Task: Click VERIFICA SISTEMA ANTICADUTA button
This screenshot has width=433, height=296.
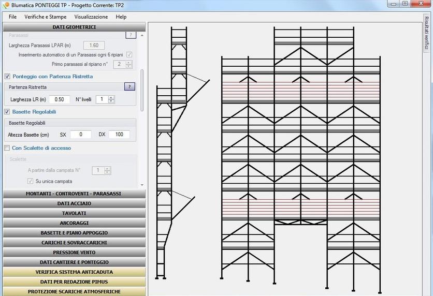Action: (73, 272)
